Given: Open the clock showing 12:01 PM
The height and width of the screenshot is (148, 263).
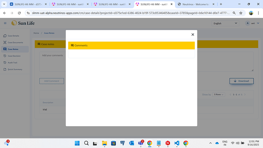Looking at the screenshot, I should point(253,143).
